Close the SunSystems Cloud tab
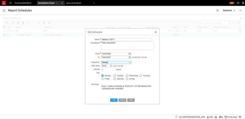 (62, 3)
